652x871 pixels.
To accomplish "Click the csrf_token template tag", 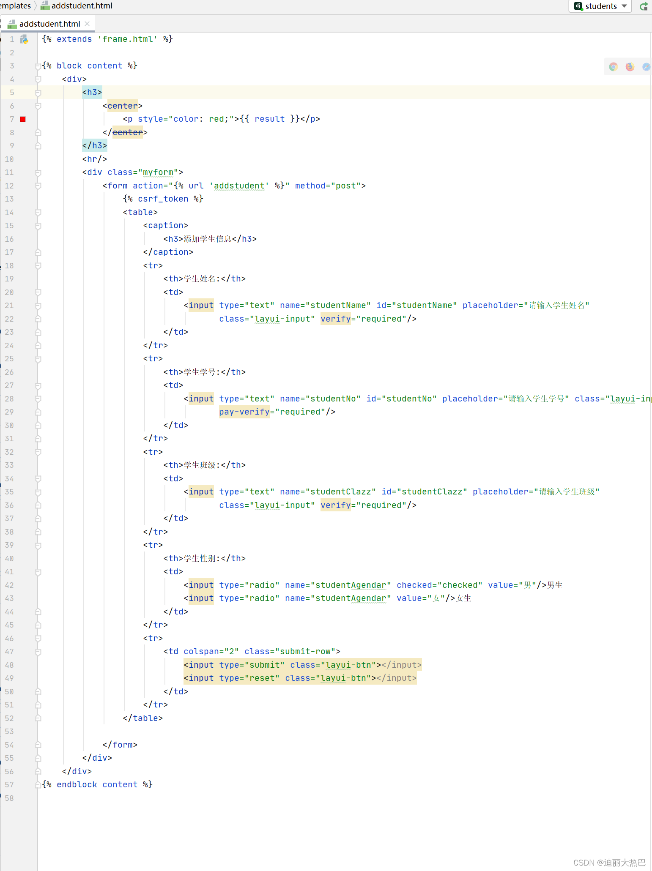I will coord(163,199).
